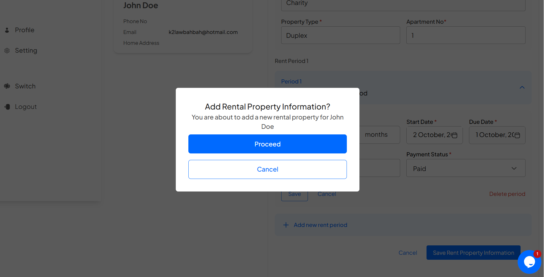This screenshot has height=277, width=544.
Task: Open the Profile menu item
Action: coord(25,30)
